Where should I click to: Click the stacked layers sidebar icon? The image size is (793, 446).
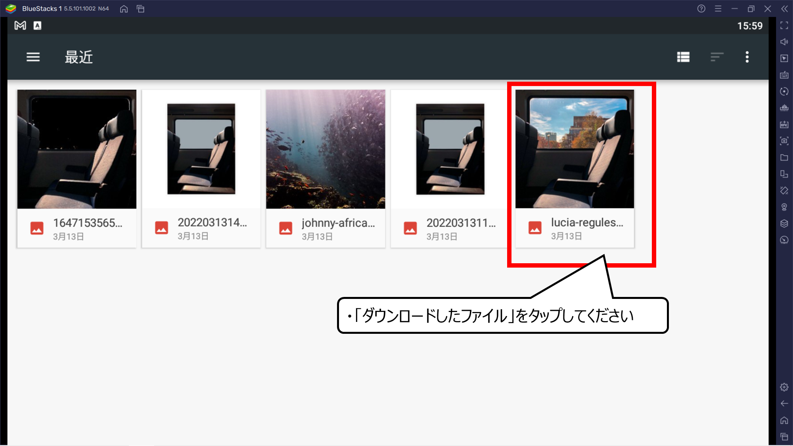[x=784, y=224]
